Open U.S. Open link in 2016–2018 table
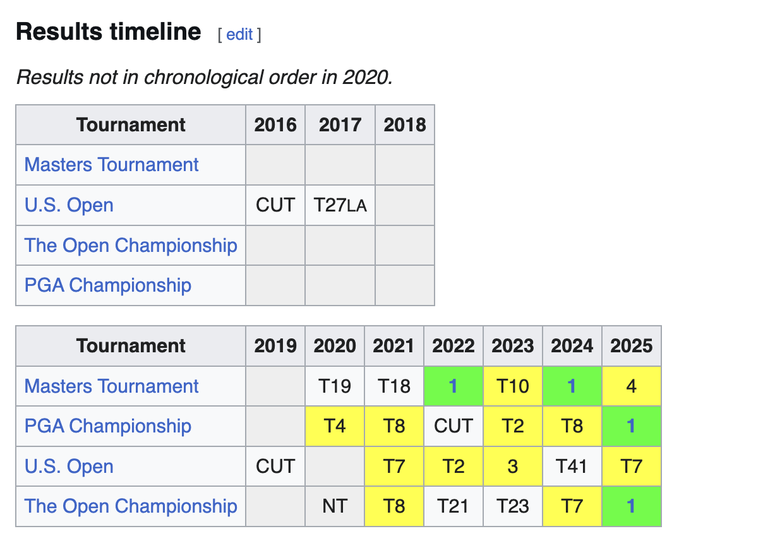 [x=69, y=205]
